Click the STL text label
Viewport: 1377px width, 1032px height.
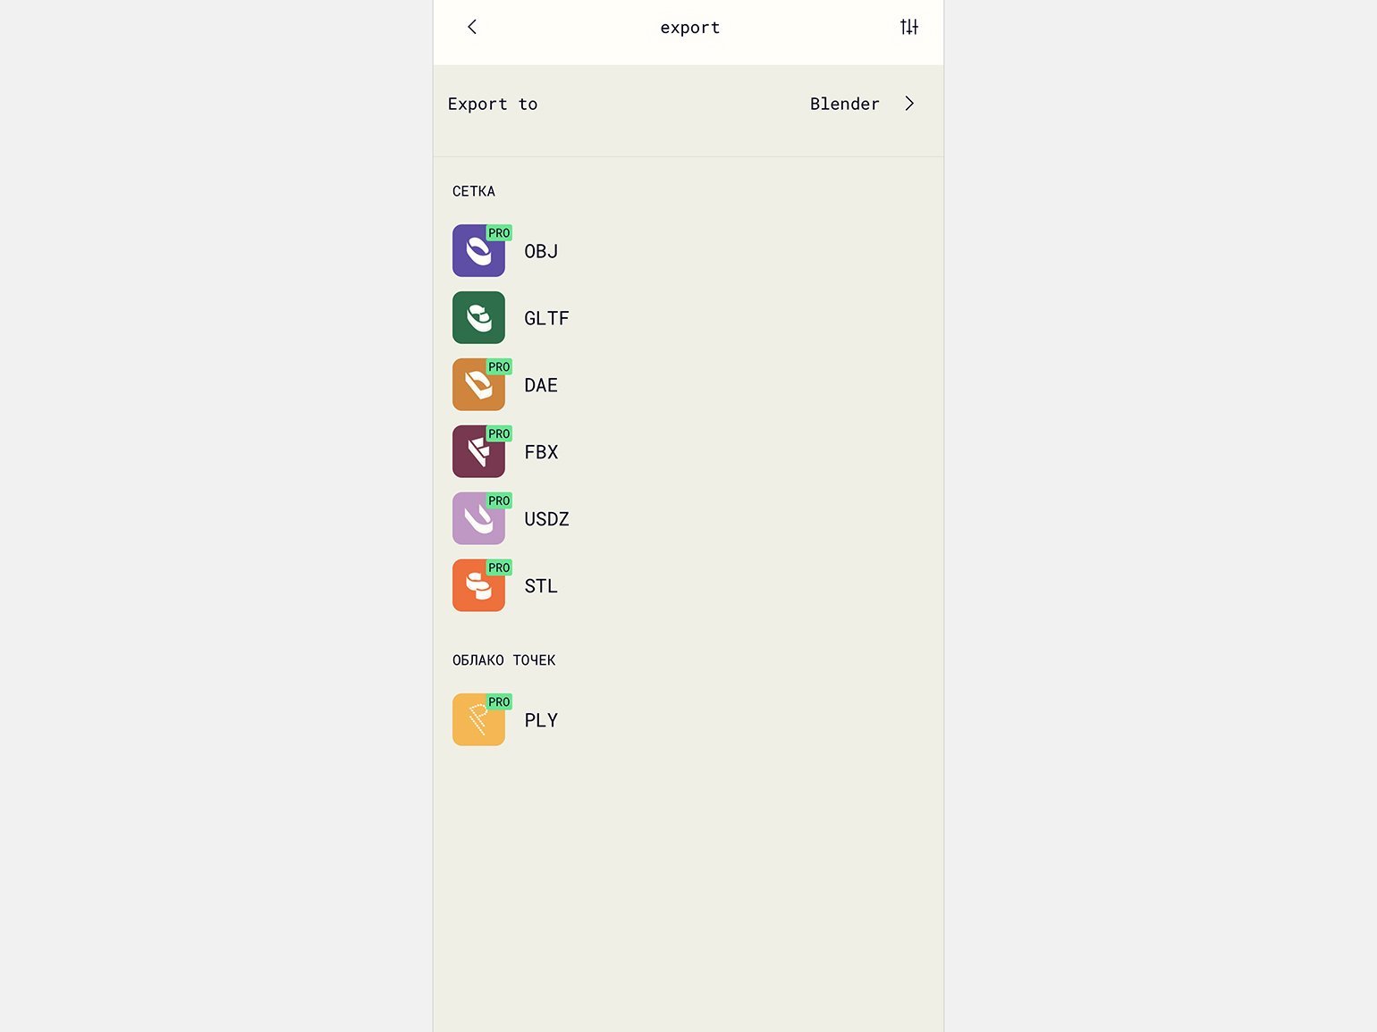pos(541,586)
